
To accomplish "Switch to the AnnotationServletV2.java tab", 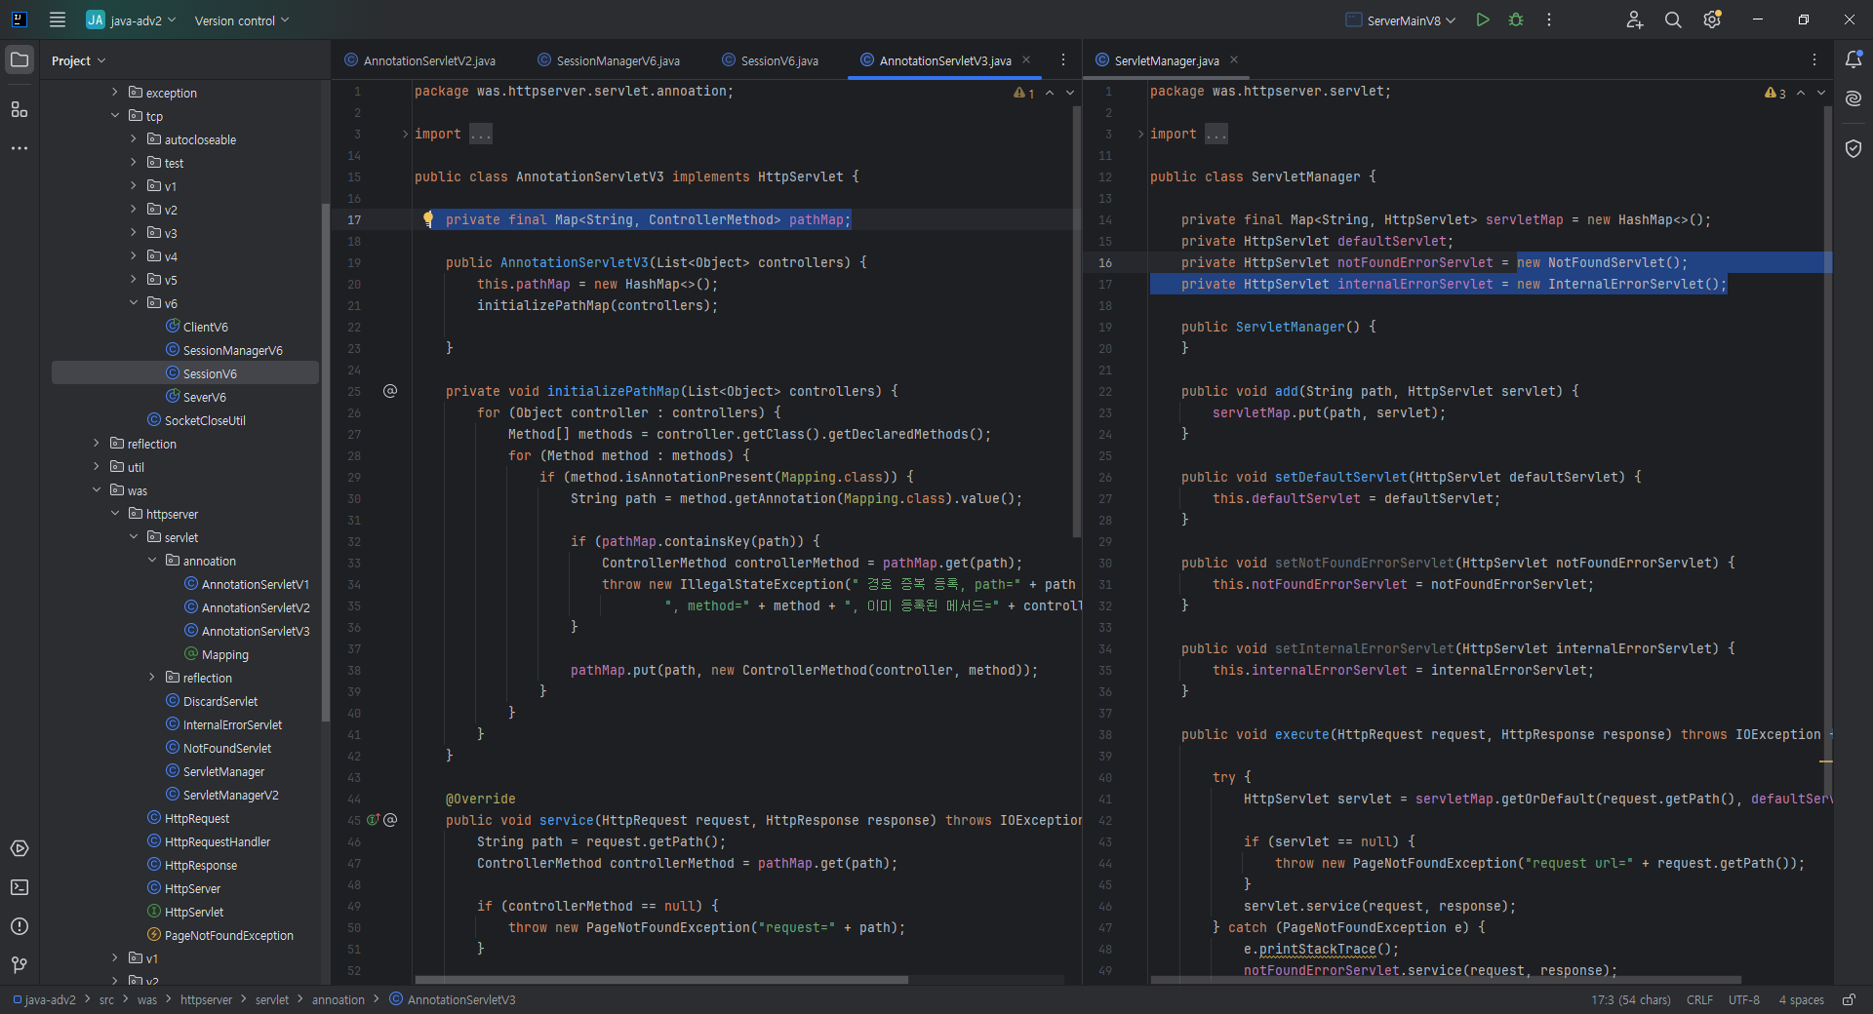I will [420, 60].
